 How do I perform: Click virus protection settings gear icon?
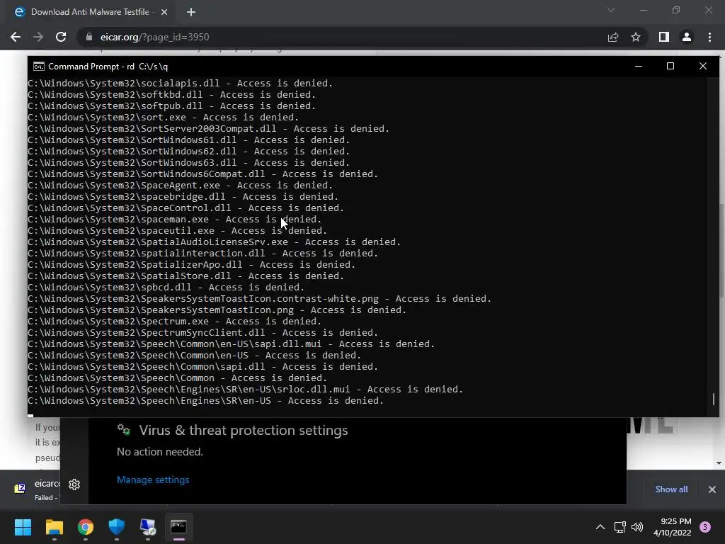point(123,430)
